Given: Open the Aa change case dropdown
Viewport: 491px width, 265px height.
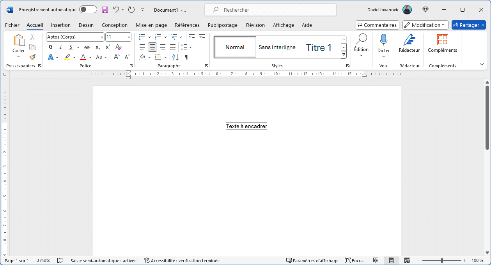Looking at the screenshot, I should 101,57.
